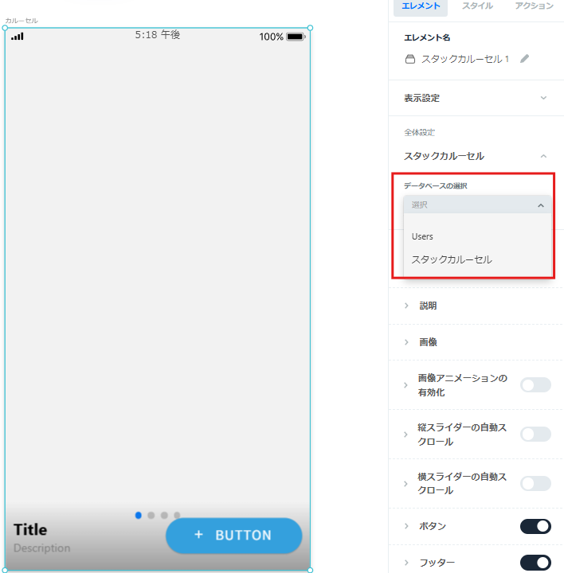This screenshot has width=564, height=573.
Task: Turn on 縦スライダーの自動スクロール switch
Action: [535, 435]
